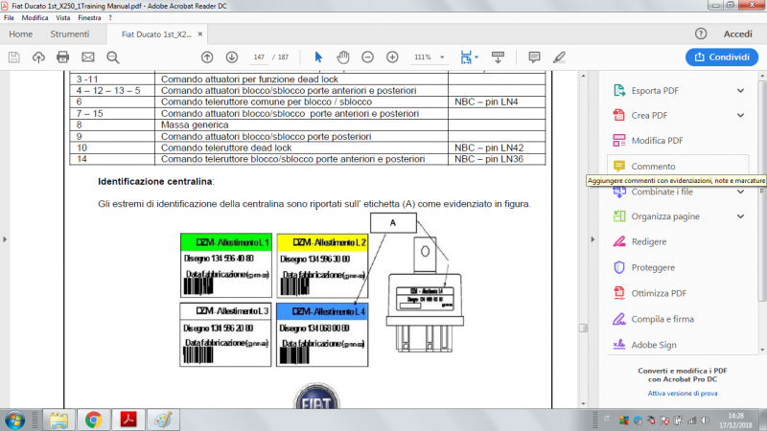
Task: Click the zoom in plus icon
Action: (392, 57)
